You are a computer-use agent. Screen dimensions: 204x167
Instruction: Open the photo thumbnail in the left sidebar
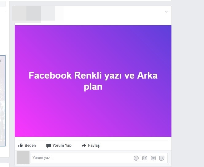2,101
